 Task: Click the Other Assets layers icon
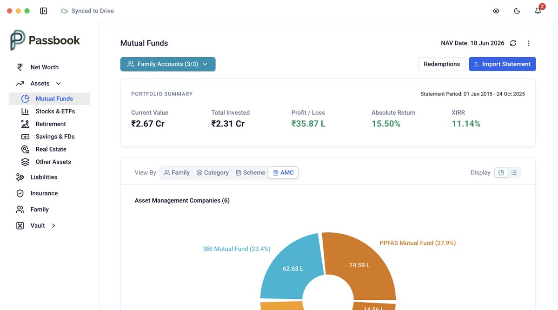click(26, 162)
